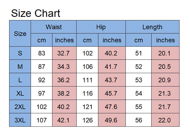Click the 2XL size row label
The width and height of the screenshot is (190, 135).
point(20,107)
